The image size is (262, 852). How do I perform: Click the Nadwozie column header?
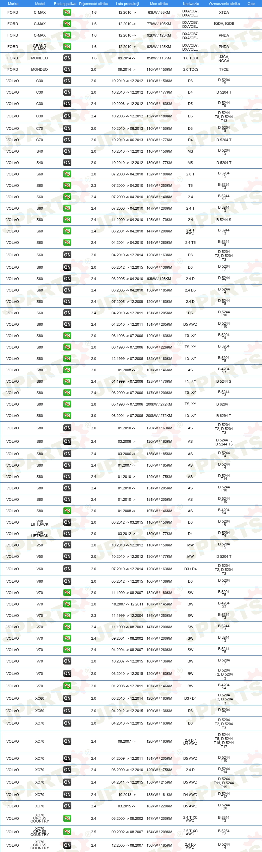pyautogui.click(x=191, y=4)
